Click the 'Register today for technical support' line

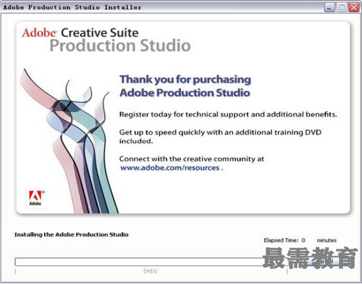(x=228, y=115)
